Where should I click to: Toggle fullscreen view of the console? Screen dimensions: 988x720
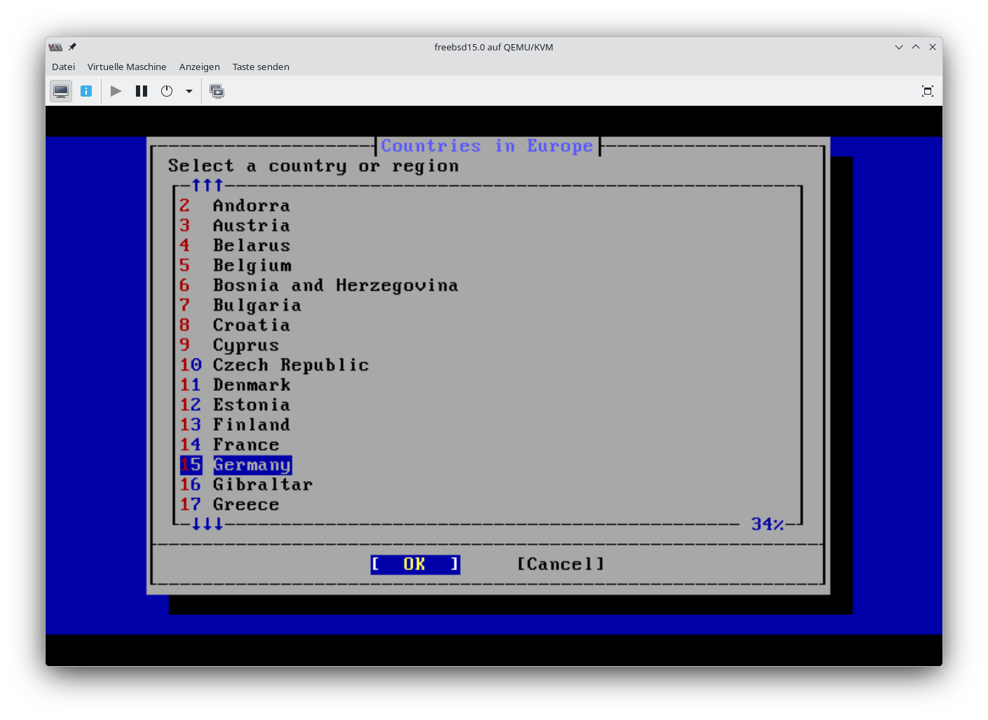pyautogui.click(x=927, y=91)
